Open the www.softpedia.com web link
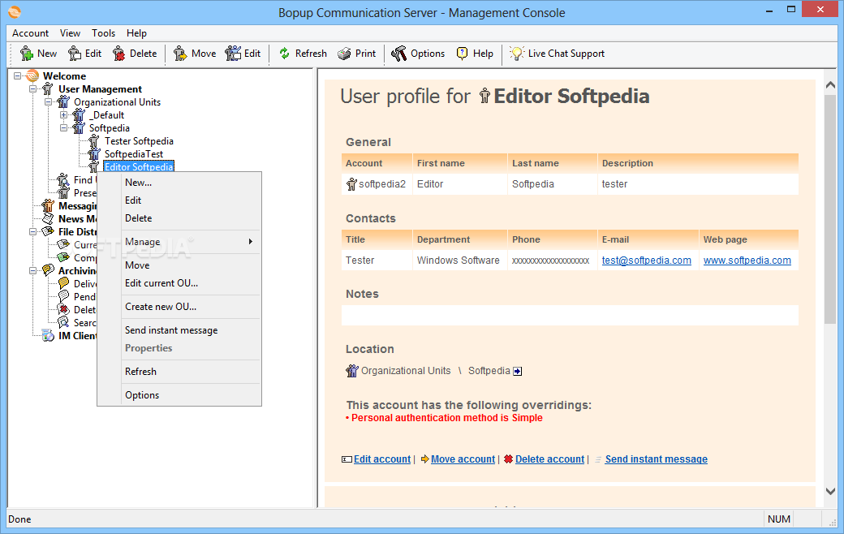This screenshot has width=844, height=534. click(x=747, y=261)
